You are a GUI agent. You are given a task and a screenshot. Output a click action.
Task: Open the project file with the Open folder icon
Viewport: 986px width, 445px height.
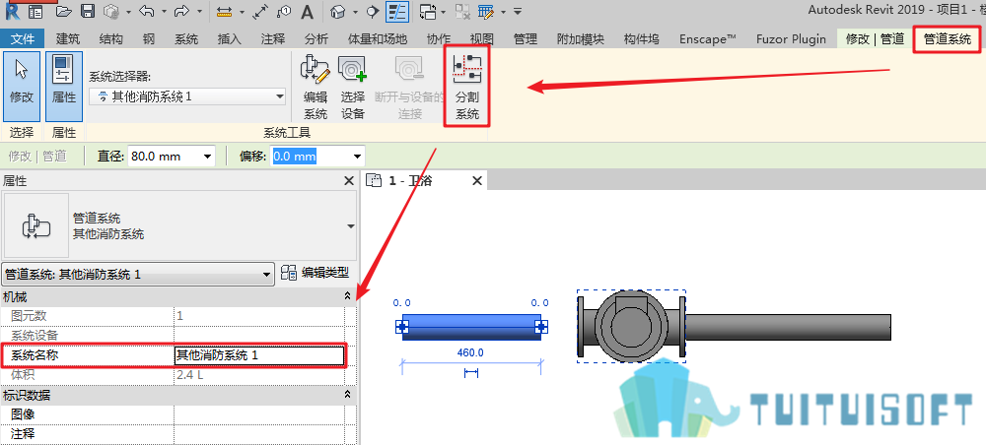(x=66, y=11)
